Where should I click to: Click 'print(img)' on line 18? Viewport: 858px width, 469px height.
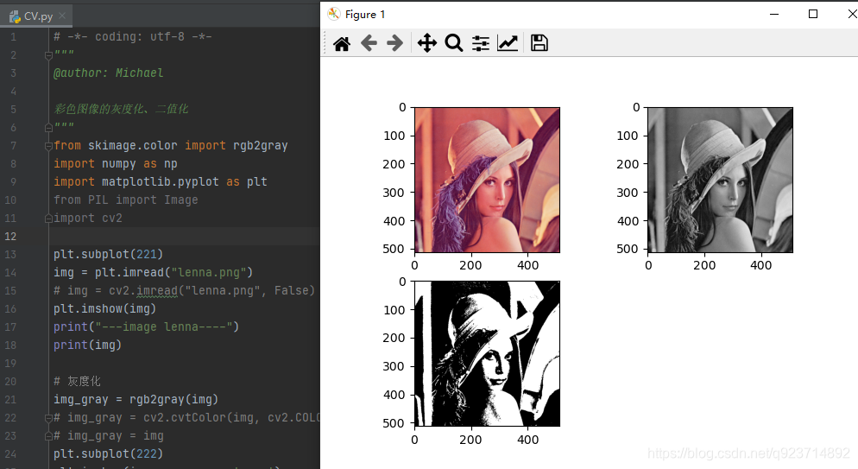pyautogui.click(x=87, y=345)
